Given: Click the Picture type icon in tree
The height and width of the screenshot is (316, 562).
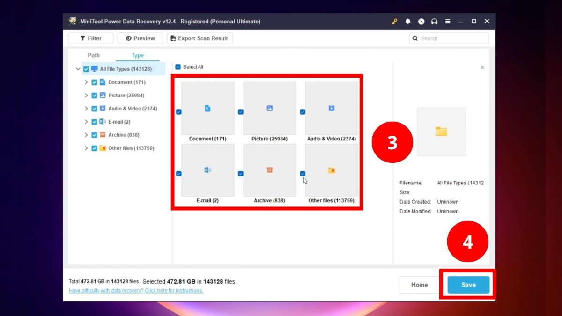Looking at the screenshot, I should pos(103,95).
